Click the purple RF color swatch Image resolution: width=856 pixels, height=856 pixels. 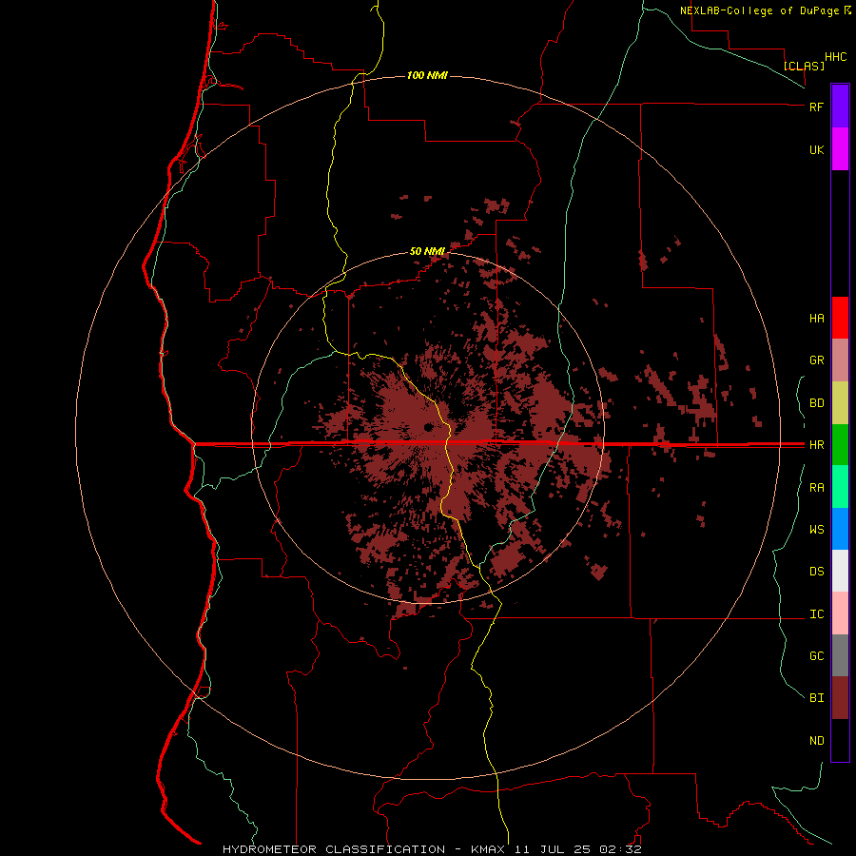pyautogui.click(x=840, y=107)
